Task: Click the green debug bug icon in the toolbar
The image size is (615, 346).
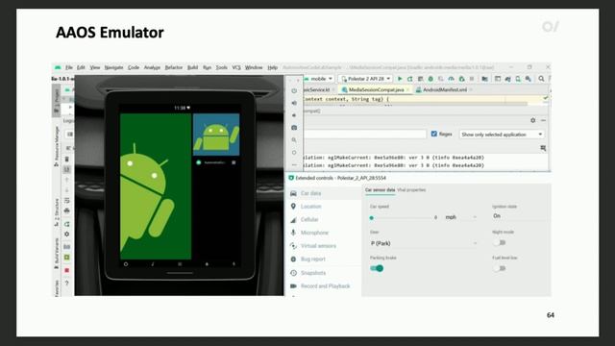Action: click(430, 79)
